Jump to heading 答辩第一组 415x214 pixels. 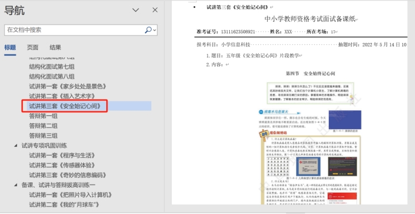point(44,116)
